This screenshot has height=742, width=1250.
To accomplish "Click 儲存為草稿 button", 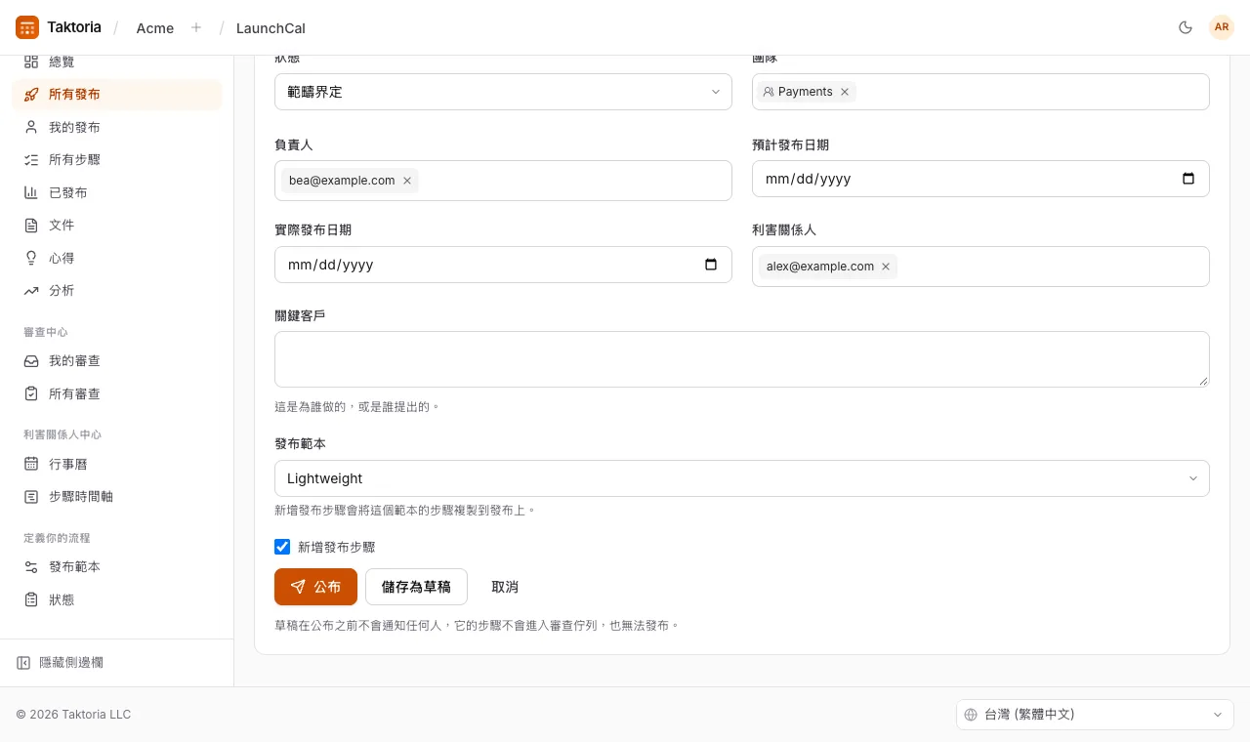I will (416, 587).
